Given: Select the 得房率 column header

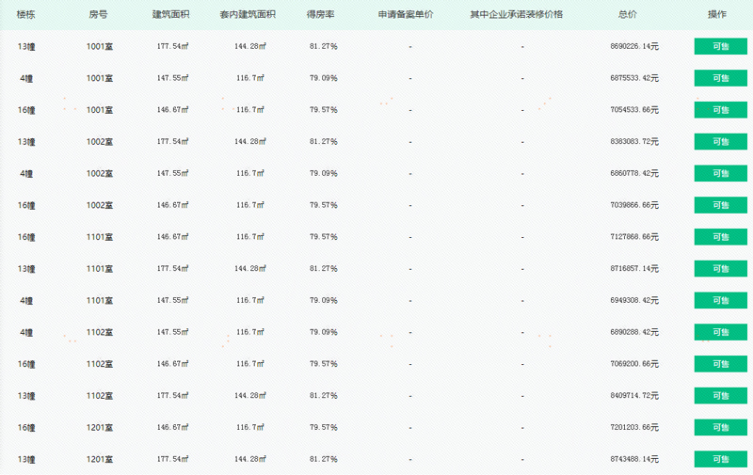Looking at the screenshot, I should coord(321,15).
